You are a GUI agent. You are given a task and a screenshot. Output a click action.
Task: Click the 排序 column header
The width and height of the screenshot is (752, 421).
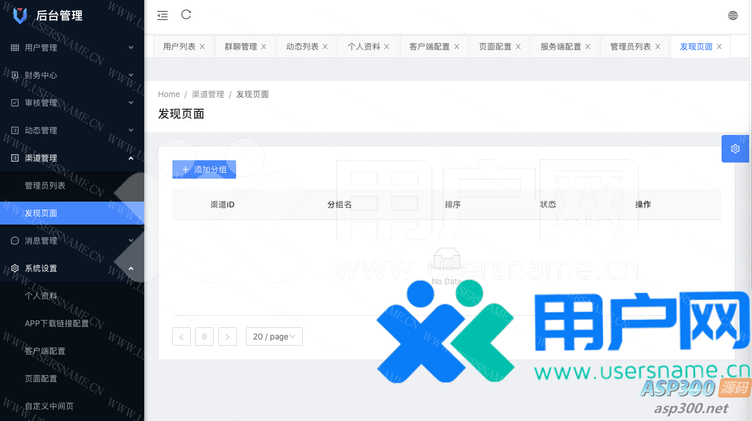pos(453,204)
